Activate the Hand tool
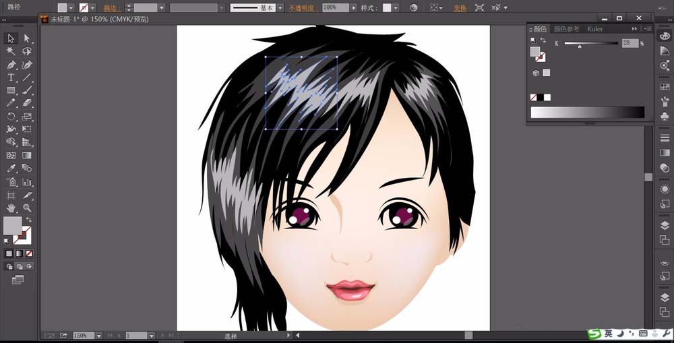This screenshot has width=674, height=343. (x=11, y=208)
